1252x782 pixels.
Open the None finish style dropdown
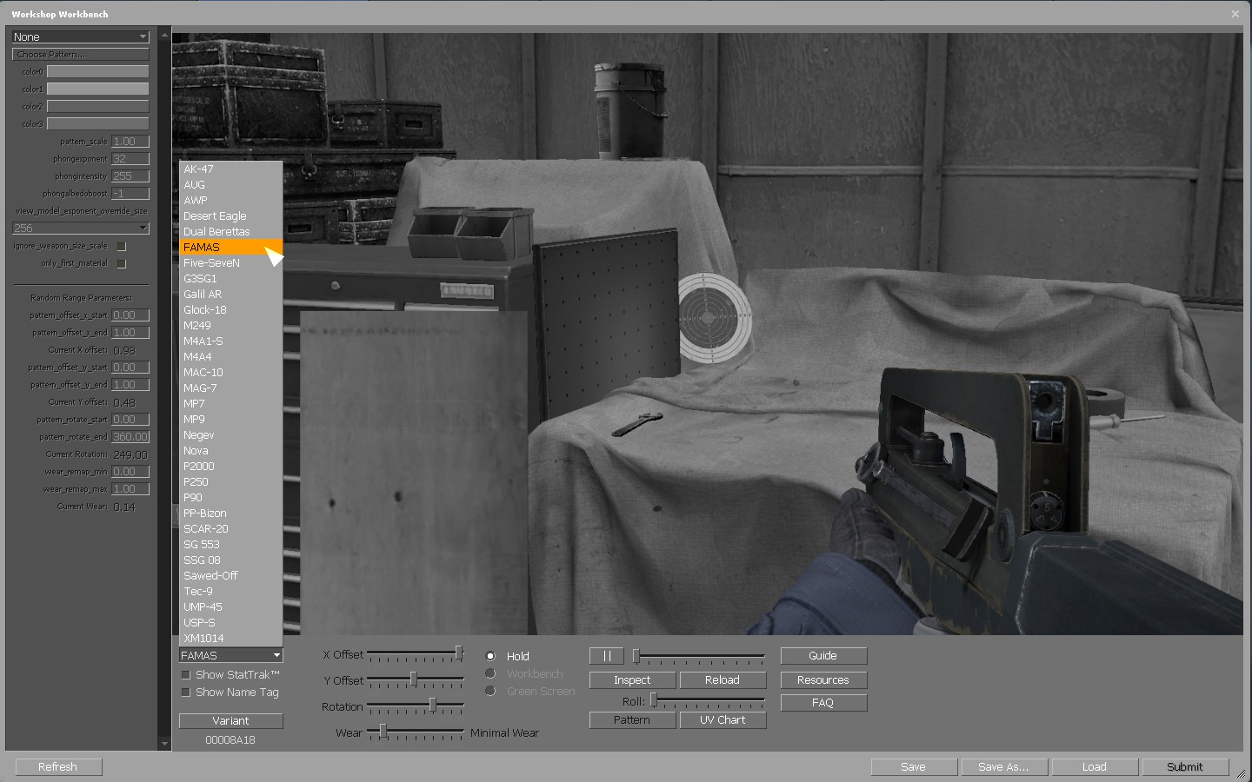[x=81, y=36]
